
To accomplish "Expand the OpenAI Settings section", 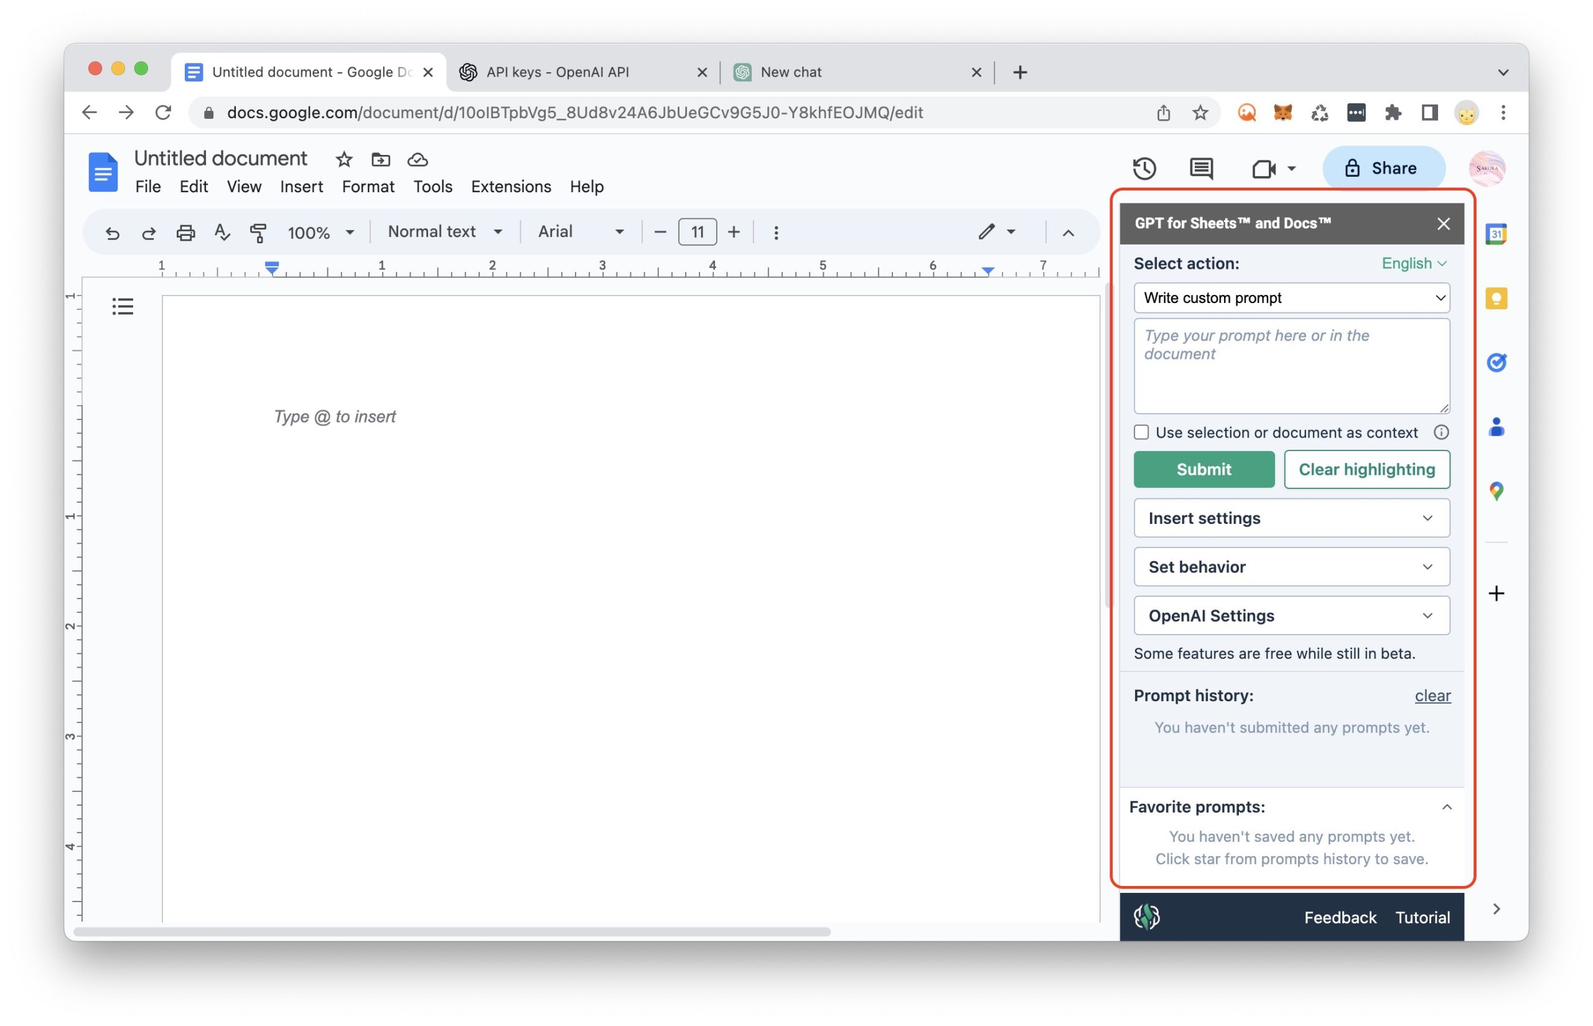I will pyautogui.click(x=1291, y=615).
